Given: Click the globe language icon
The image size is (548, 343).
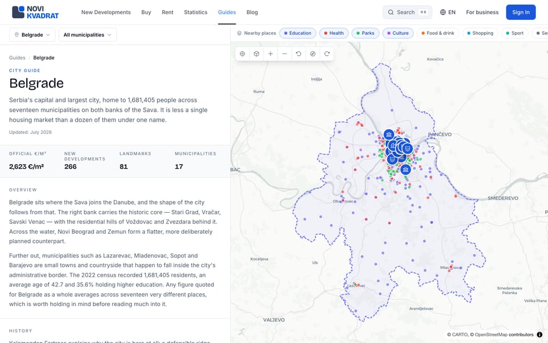Looking at the screenshot, I should click(443, 12).
